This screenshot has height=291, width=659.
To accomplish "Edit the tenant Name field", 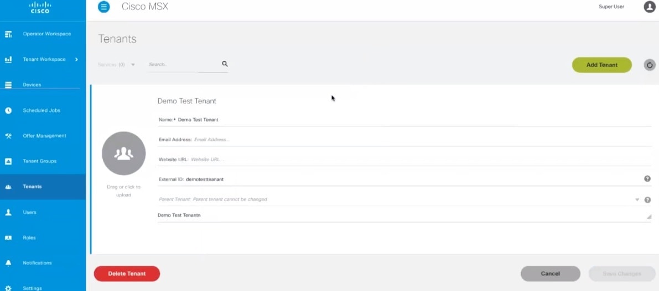I will (404, 119).
